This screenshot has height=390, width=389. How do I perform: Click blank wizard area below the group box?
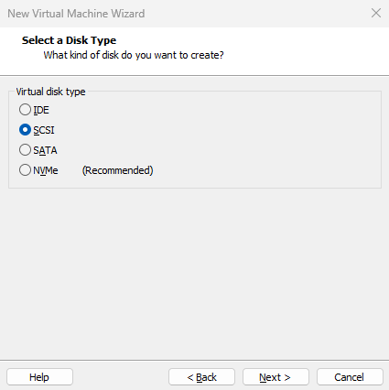(x=194, y=272)
